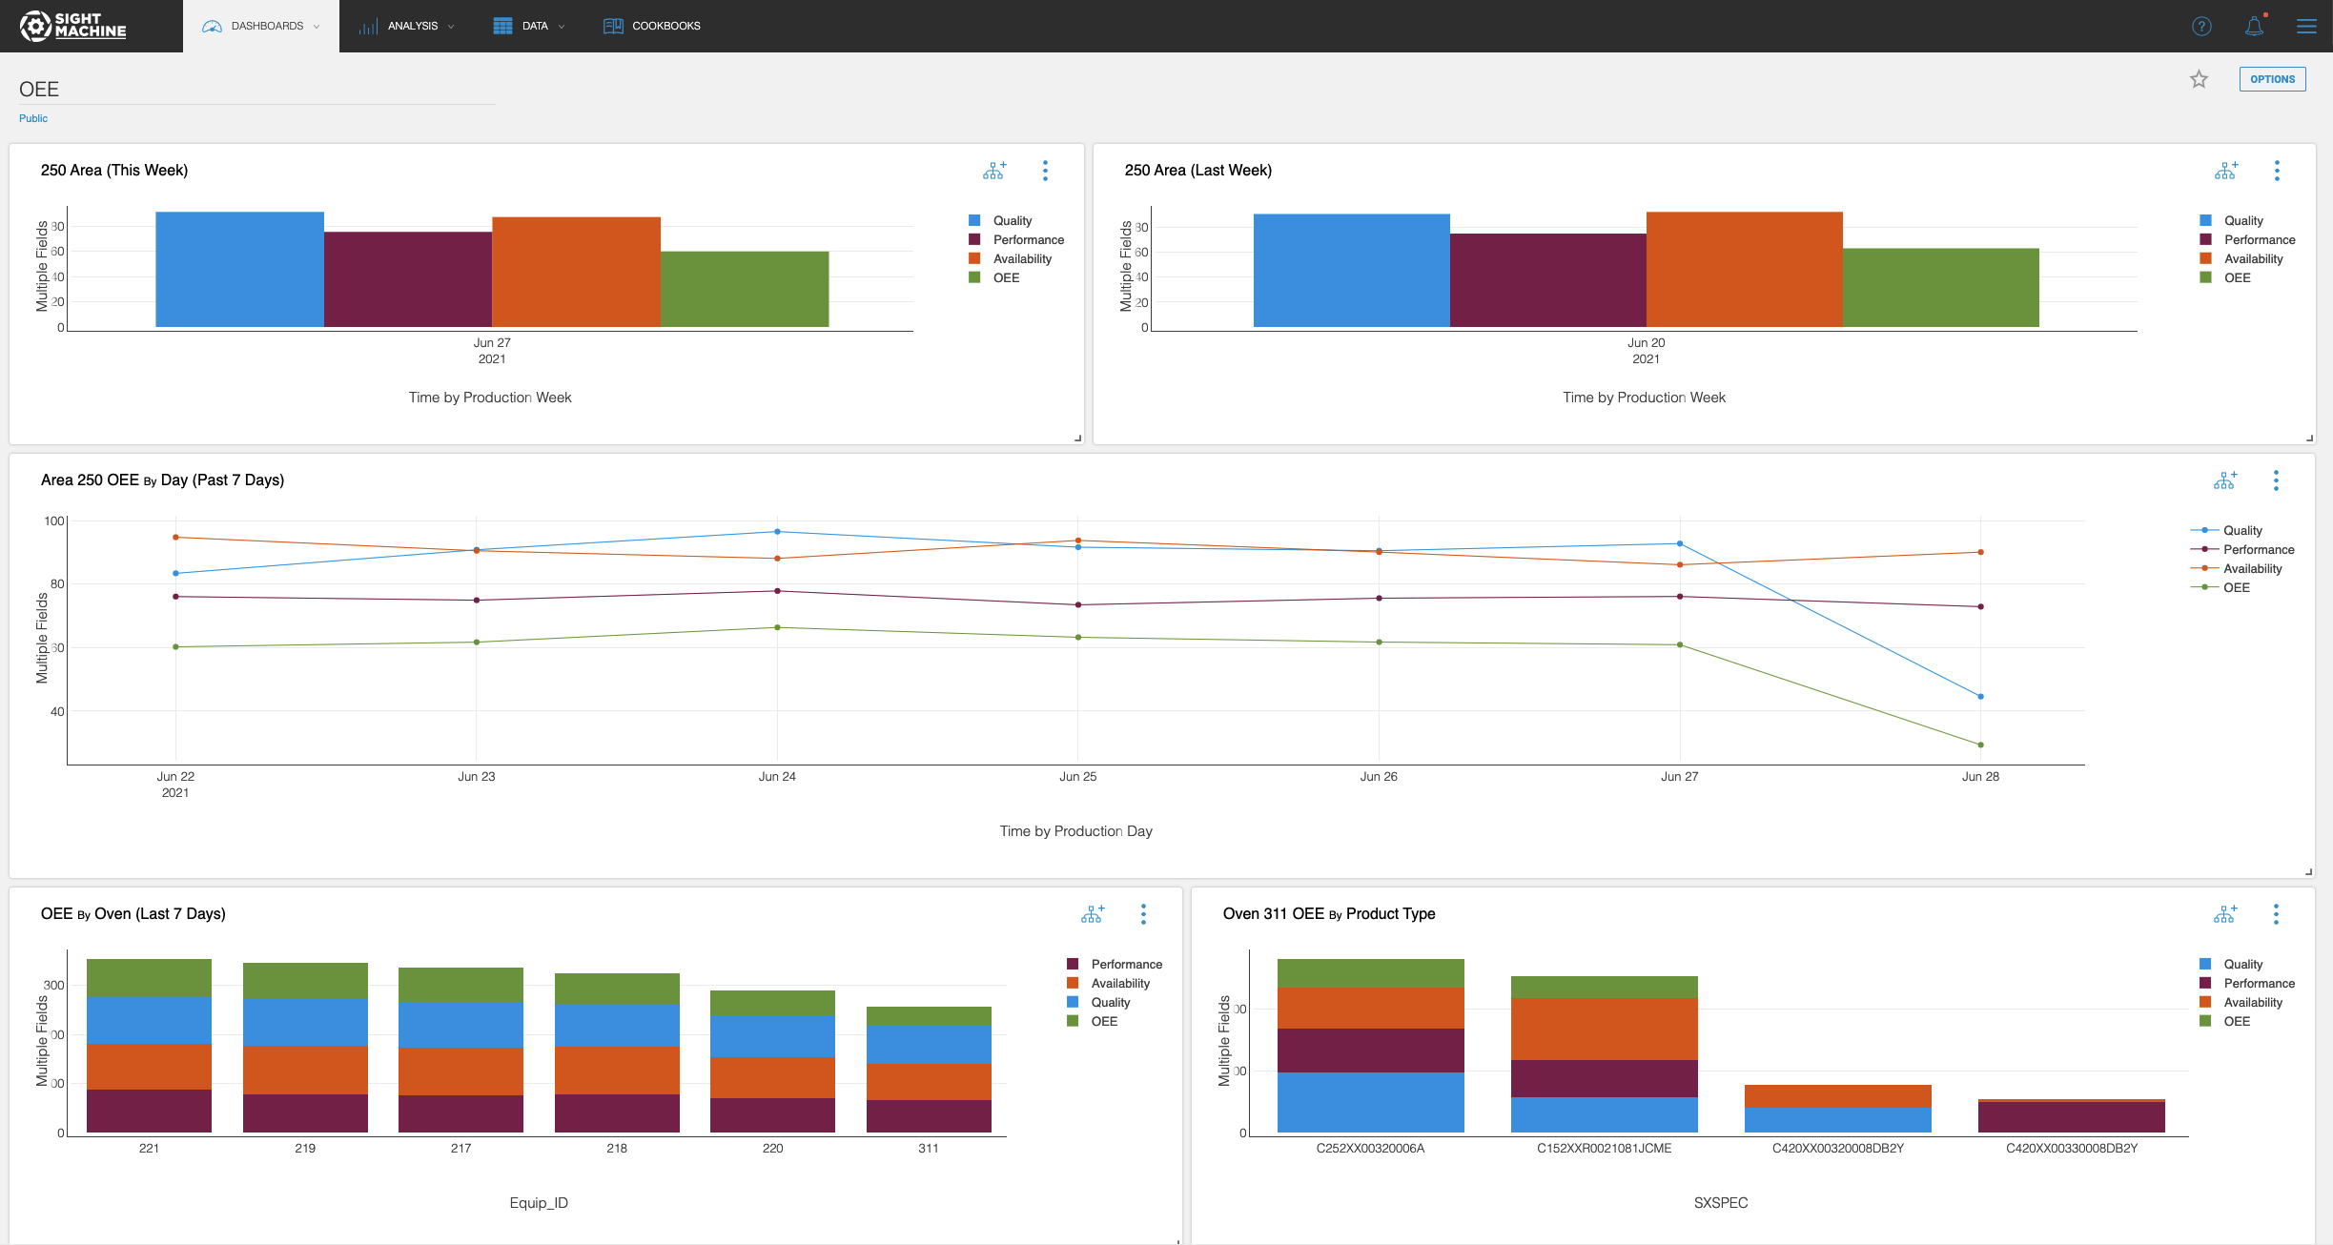
Task: Open the Dashboards menu tab
Action: (261, 26)
